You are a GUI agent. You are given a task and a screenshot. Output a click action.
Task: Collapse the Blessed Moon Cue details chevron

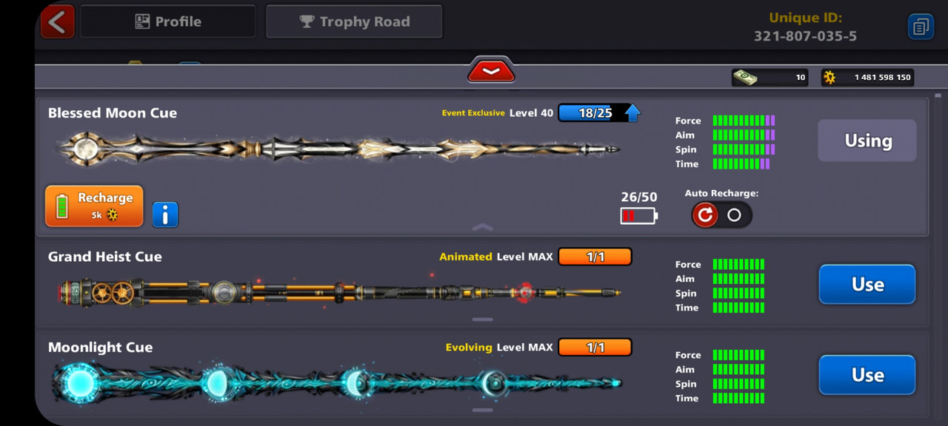tap(482, 227)
